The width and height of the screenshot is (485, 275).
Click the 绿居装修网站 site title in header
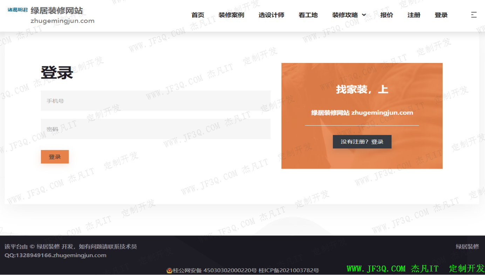click(x=57, y=10)
